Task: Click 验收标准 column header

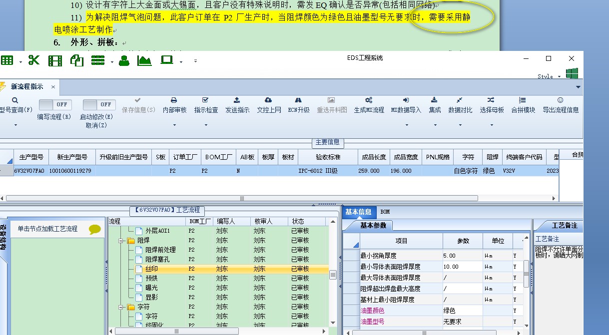Action: click(328, 157)
